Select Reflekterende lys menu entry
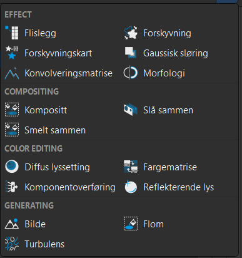Image resolution: width=242 pixels, height=258 pixels. tap(169, 187)
